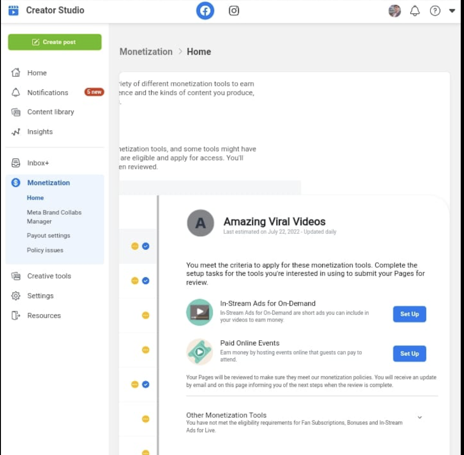
Task: Open the notification bell in header
Action: (x=415, y=11)
